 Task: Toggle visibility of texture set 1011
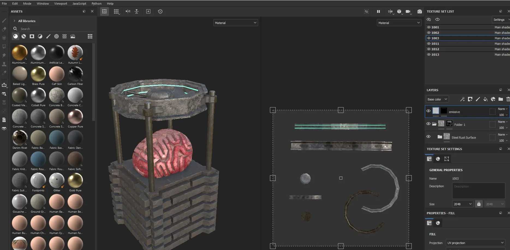(429, 44)
